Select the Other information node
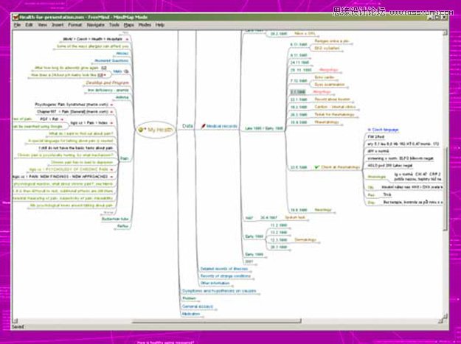This screenshot has height=344, width=461. (215, 284)
